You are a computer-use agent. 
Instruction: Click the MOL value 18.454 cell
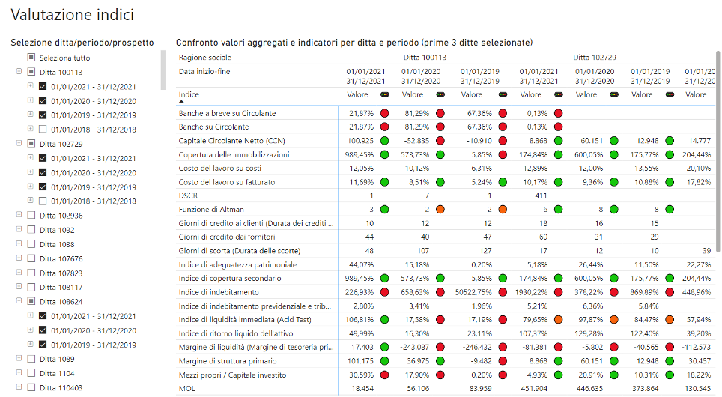(x=358, y=388)
